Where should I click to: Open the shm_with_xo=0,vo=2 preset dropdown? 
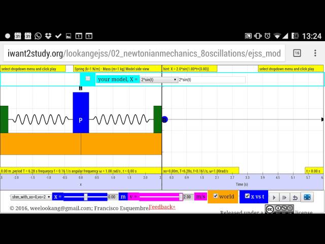30,197
